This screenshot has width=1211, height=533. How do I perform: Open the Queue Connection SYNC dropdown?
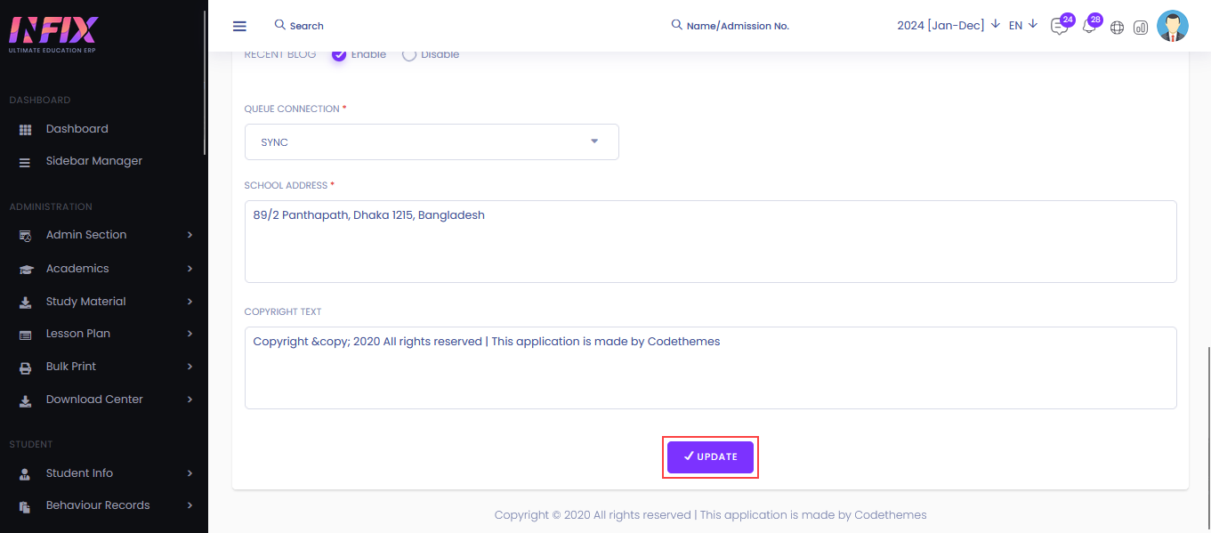pyautogui.click(x=432, y=142)
